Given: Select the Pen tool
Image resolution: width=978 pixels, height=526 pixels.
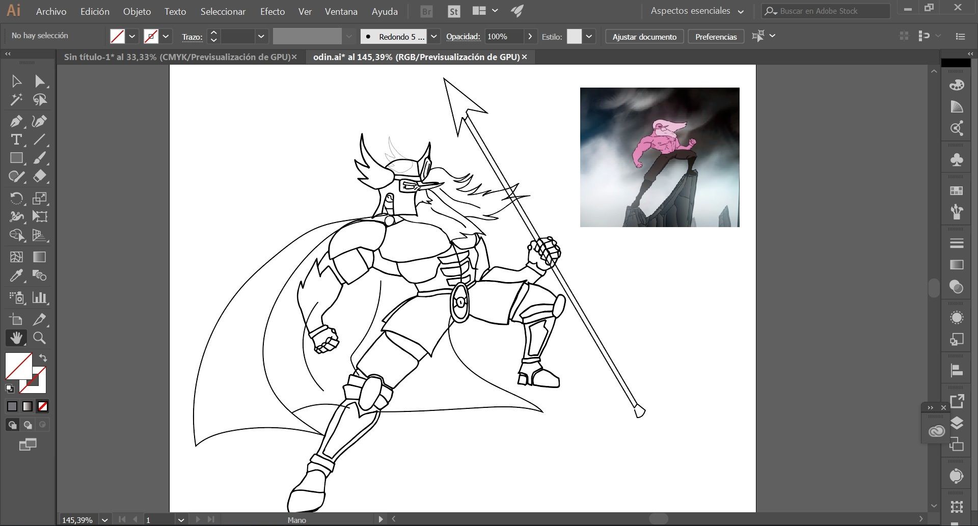Looking at the screenshot, I should (16, 121).
